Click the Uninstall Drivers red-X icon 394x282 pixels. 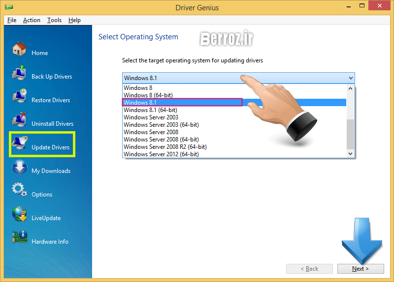click(19, 119)
